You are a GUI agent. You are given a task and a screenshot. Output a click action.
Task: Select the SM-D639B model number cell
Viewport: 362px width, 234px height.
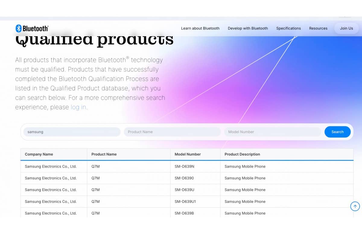[184, 213]
